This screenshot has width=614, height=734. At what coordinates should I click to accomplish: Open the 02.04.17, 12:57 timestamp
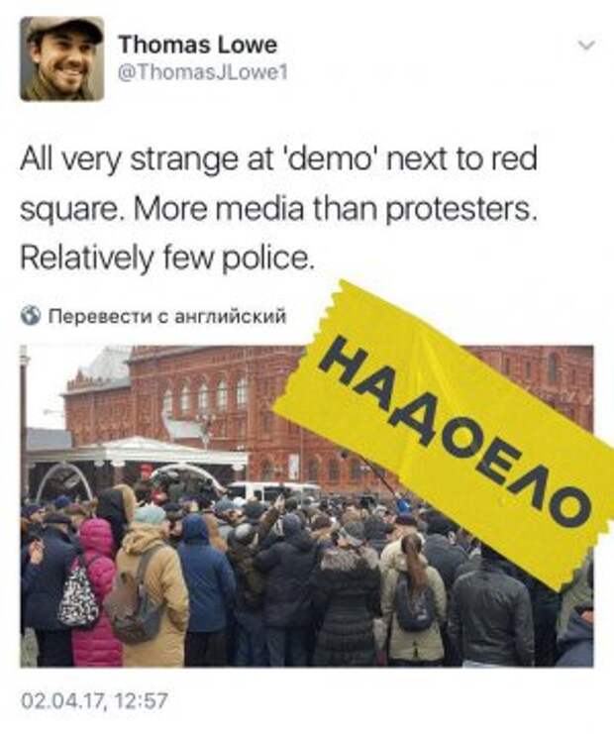pyautogui.click(x=94, y=701)
